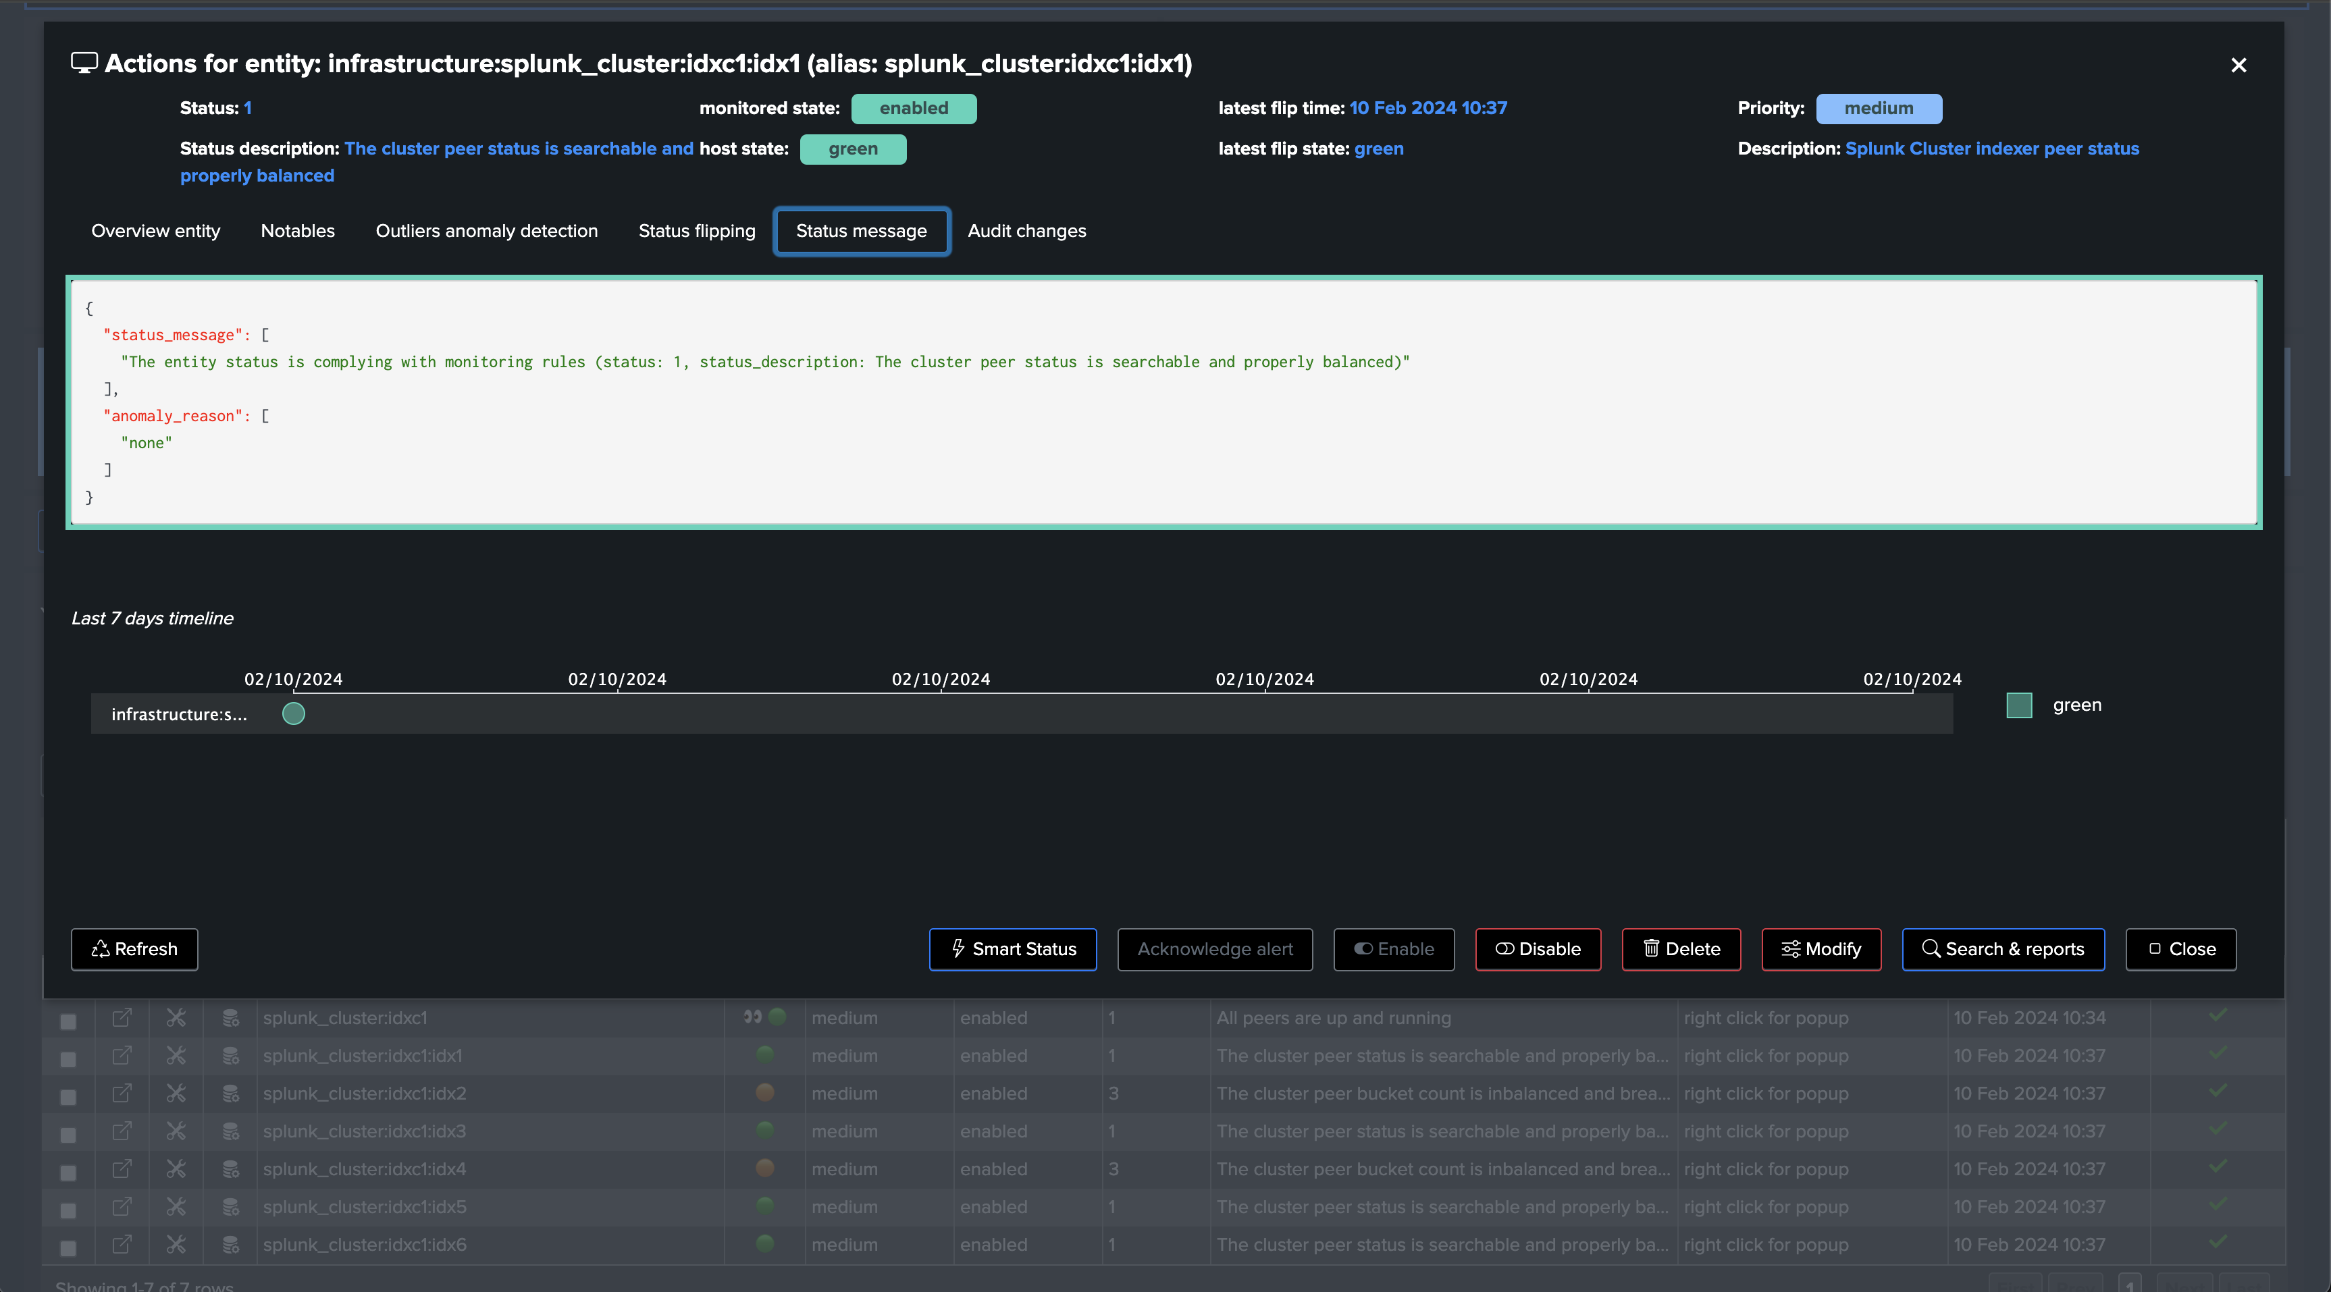The width and height of the screenshot is (2331, 1292).
Task: Click the green timeline marker dot
Action: coord(293,714)
